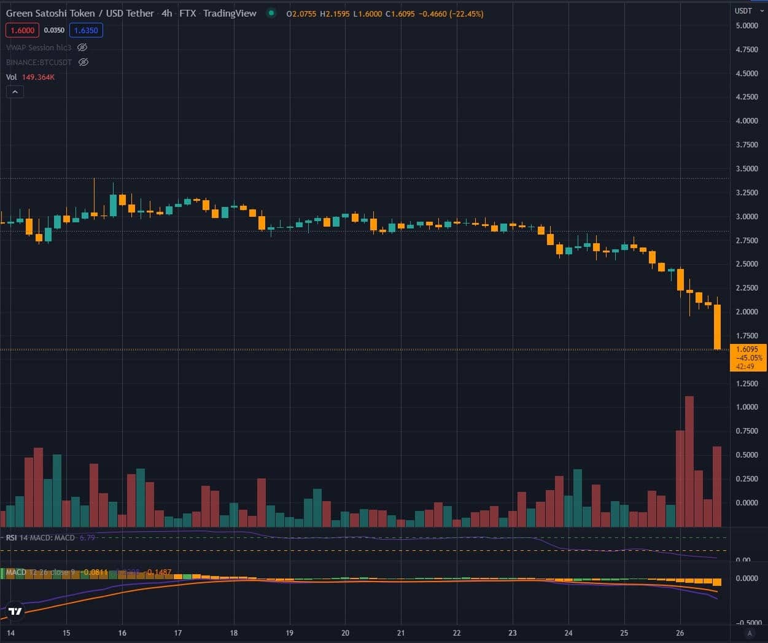Click the blue 1.6350 buy button

point(86,30)
